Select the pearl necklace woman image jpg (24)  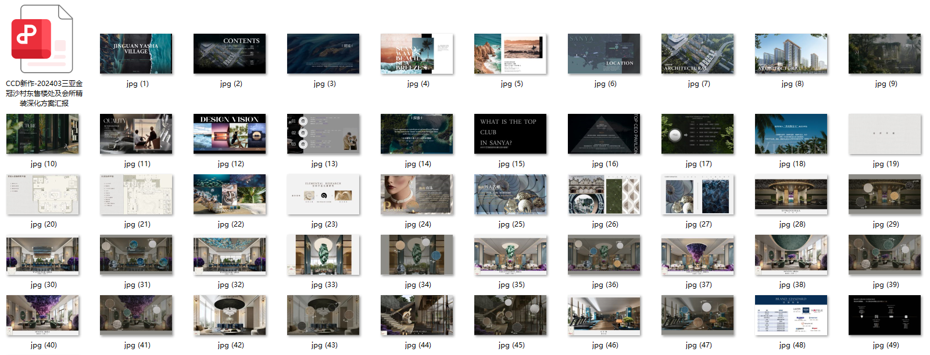coord(417,194)
